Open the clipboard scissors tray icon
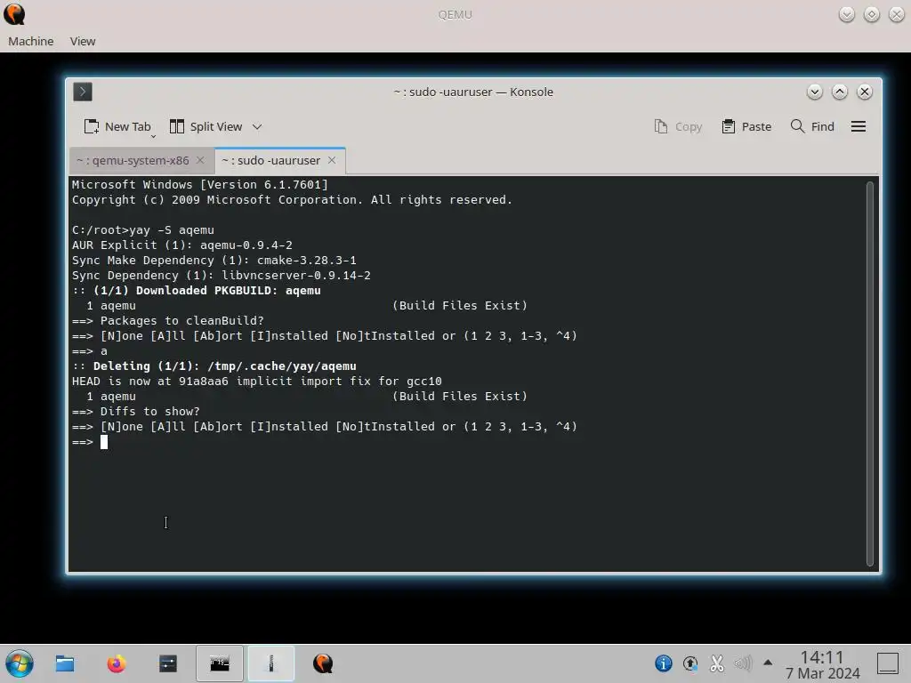The image size is (911, 683). coord(717,663)
